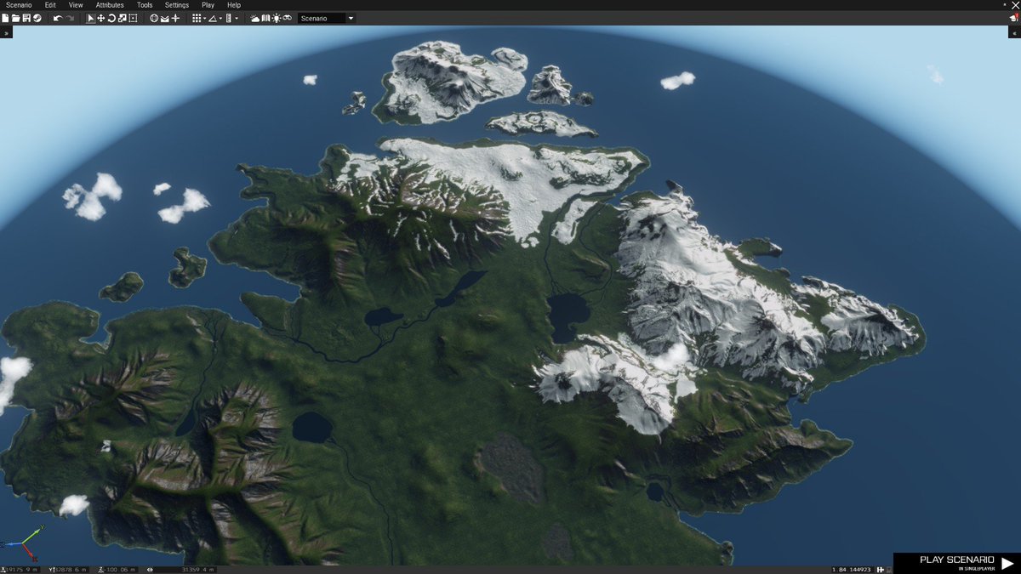Expand the left panel with the chevron arrows
The height and width of the screenshot is (574, 1021).
click(5, 32)
